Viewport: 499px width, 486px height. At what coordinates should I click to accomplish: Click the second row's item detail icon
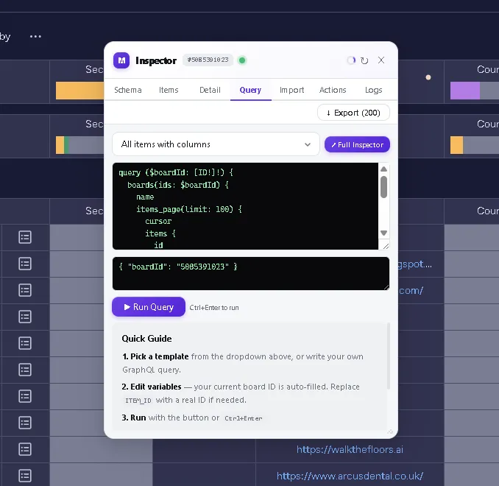tap(25, 264)
